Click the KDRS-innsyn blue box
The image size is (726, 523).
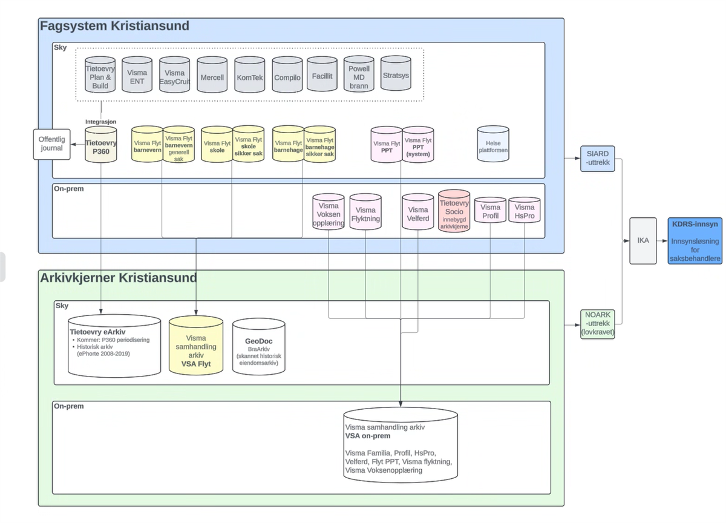click(695, 241)
